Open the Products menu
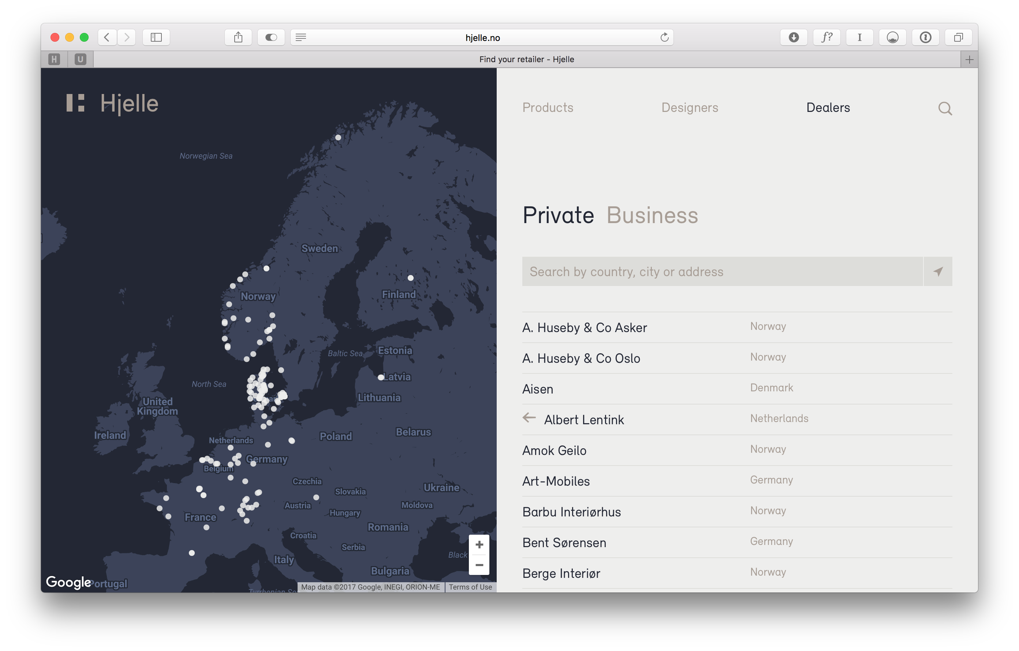Image resolution: width=1019 pixels, height=651 pixels. (548, 108)
